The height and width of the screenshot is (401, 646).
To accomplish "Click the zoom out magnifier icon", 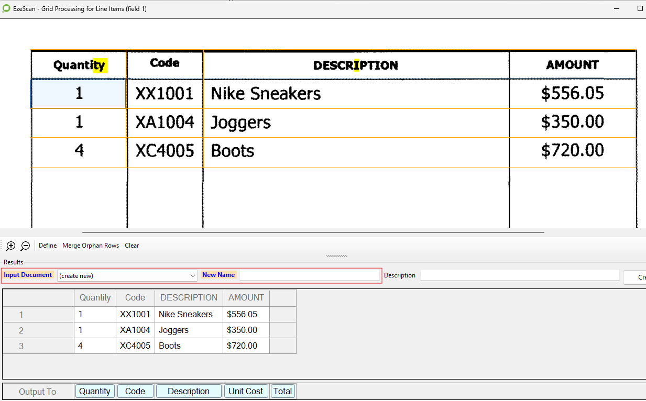I will point(25,246).
